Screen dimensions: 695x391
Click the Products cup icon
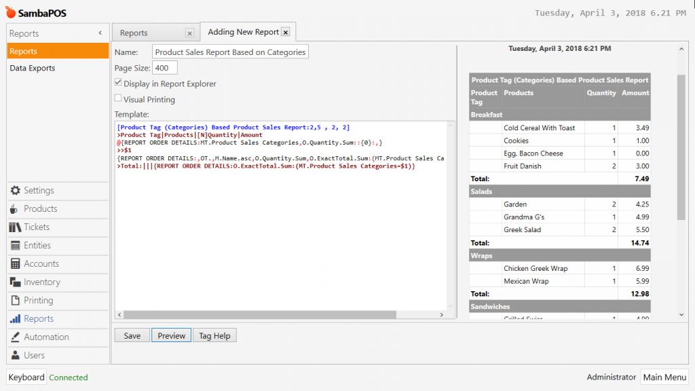click(14, 209)
